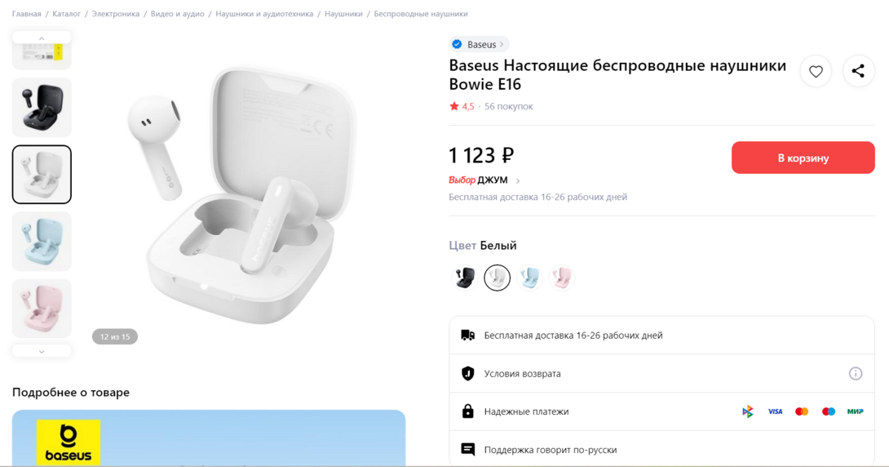Choose the blue color variant
The image size is (889, 467).
click(x=529, y=278)
